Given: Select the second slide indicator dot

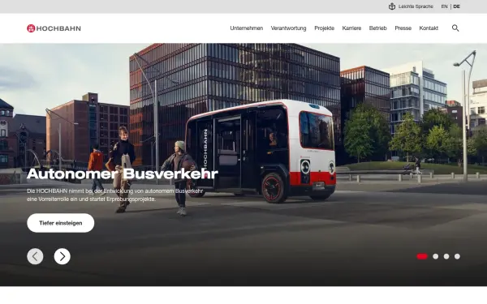Looking at the screenshot, I should pos(435,256).
